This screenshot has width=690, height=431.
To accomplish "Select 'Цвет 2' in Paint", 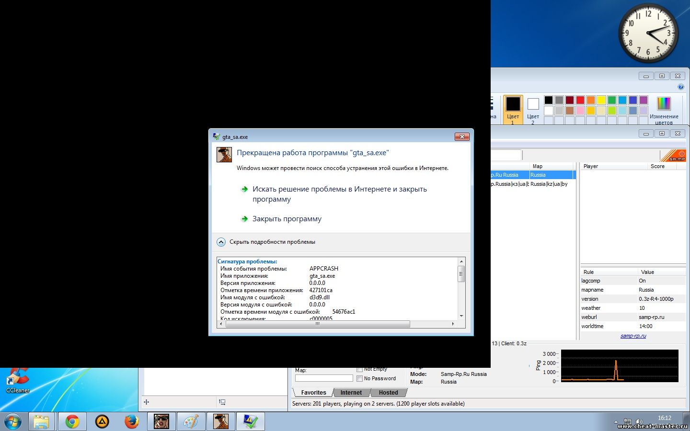I will pyautogui.click(x=533, y=110).
